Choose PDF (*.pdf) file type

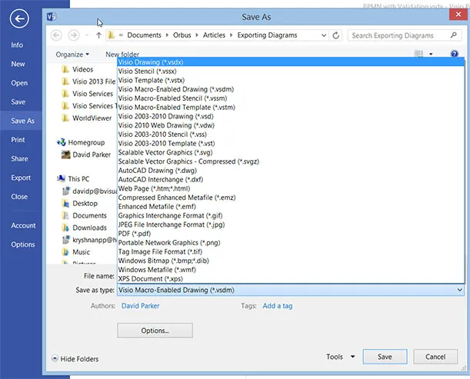click(291, 234)
